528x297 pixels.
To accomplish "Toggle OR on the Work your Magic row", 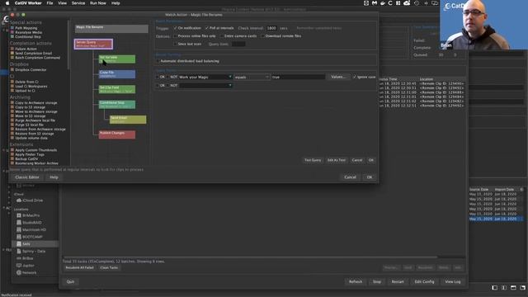I will [x=158, y=77].
